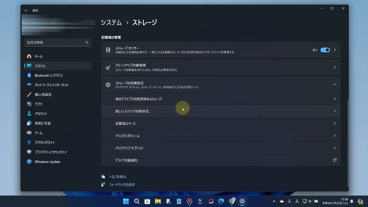Open notifications bell in the tray
368x207 pixels.
click(352, 201)
